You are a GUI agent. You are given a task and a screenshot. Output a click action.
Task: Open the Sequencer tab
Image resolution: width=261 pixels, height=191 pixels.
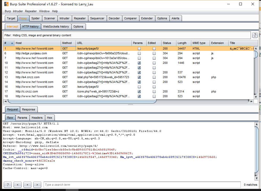click(97, 18)
